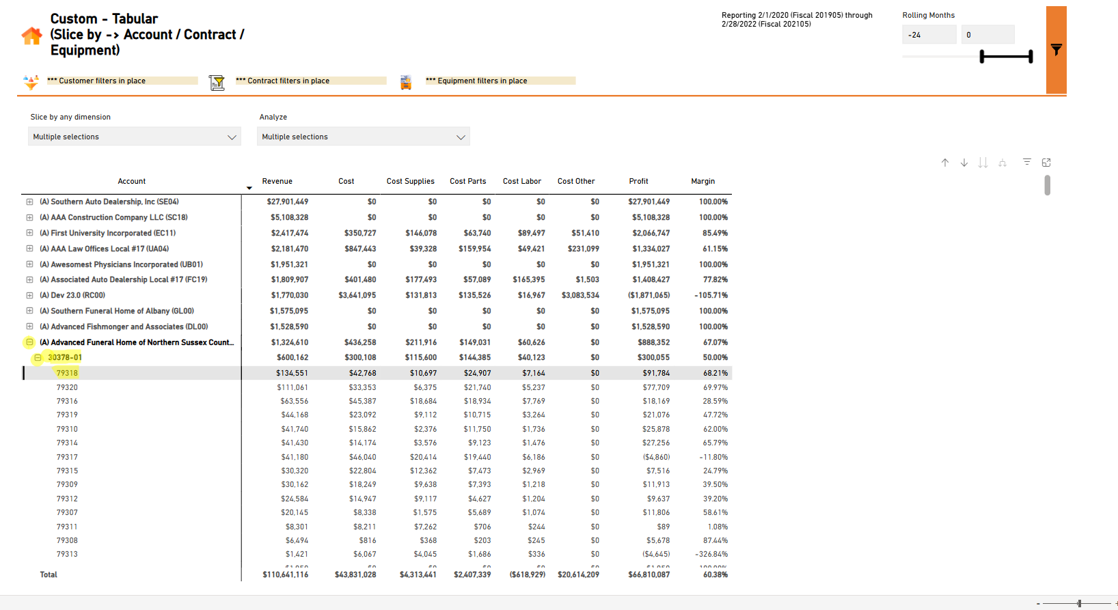
Task: Expand First University Incorporated row
Action: tap(29, 233)
